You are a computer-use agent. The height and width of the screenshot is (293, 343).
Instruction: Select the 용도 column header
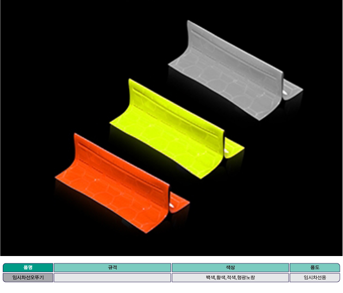315,268
